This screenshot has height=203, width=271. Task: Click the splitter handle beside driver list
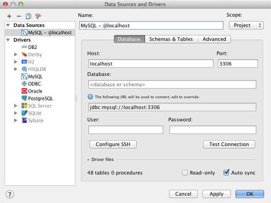click(76, 98)
